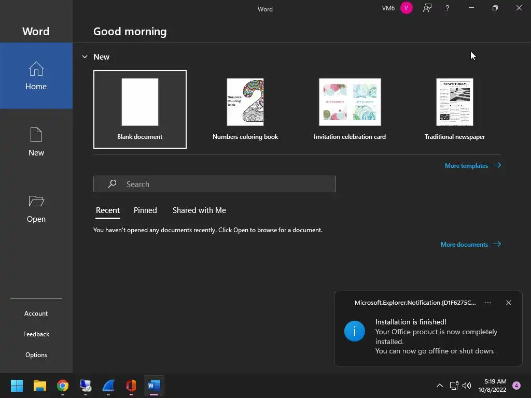Viewport: 531px width, 398px height.
Task: Open the volume speaker tray icon
Action: pos(467,386)
